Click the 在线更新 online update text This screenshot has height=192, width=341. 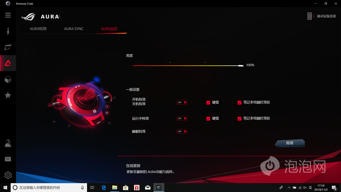(133, 166)
